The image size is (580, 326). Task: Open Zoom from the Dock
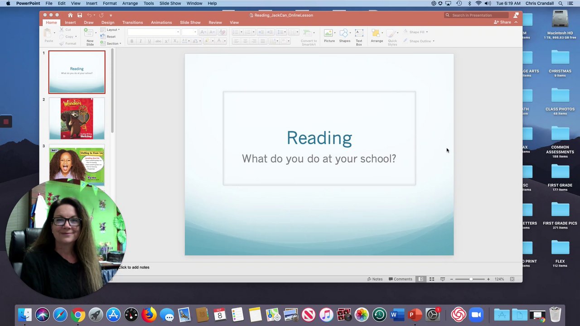tap(476, 314)
